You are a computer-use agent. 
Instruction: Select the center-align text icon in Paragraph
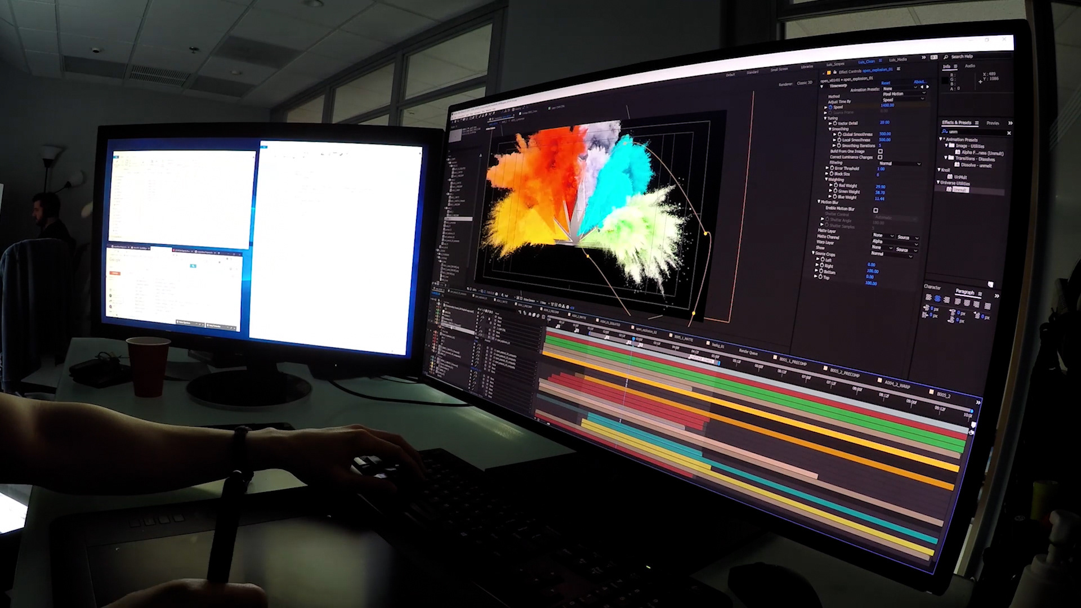(x=937, y=298)
